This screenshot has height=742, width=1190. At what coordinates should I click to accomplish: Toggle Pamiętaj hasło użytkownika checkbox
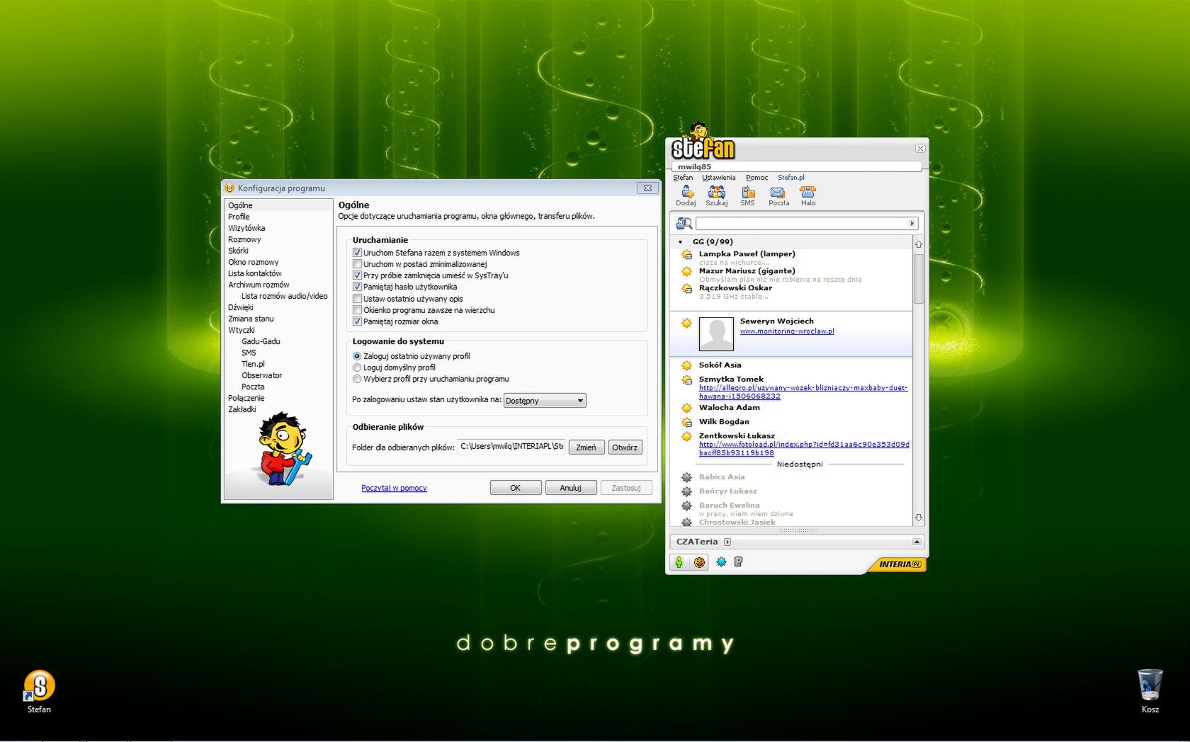coord(357,287)
